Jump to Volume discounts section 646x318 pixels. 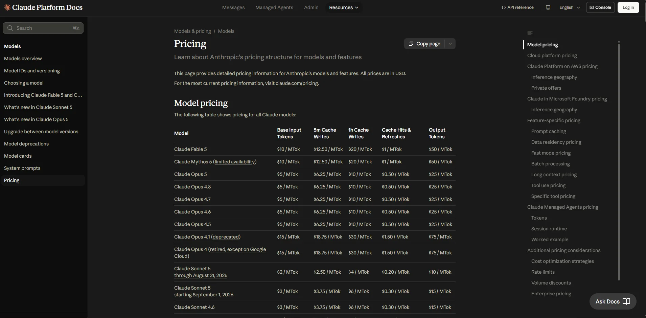(551, 283)
